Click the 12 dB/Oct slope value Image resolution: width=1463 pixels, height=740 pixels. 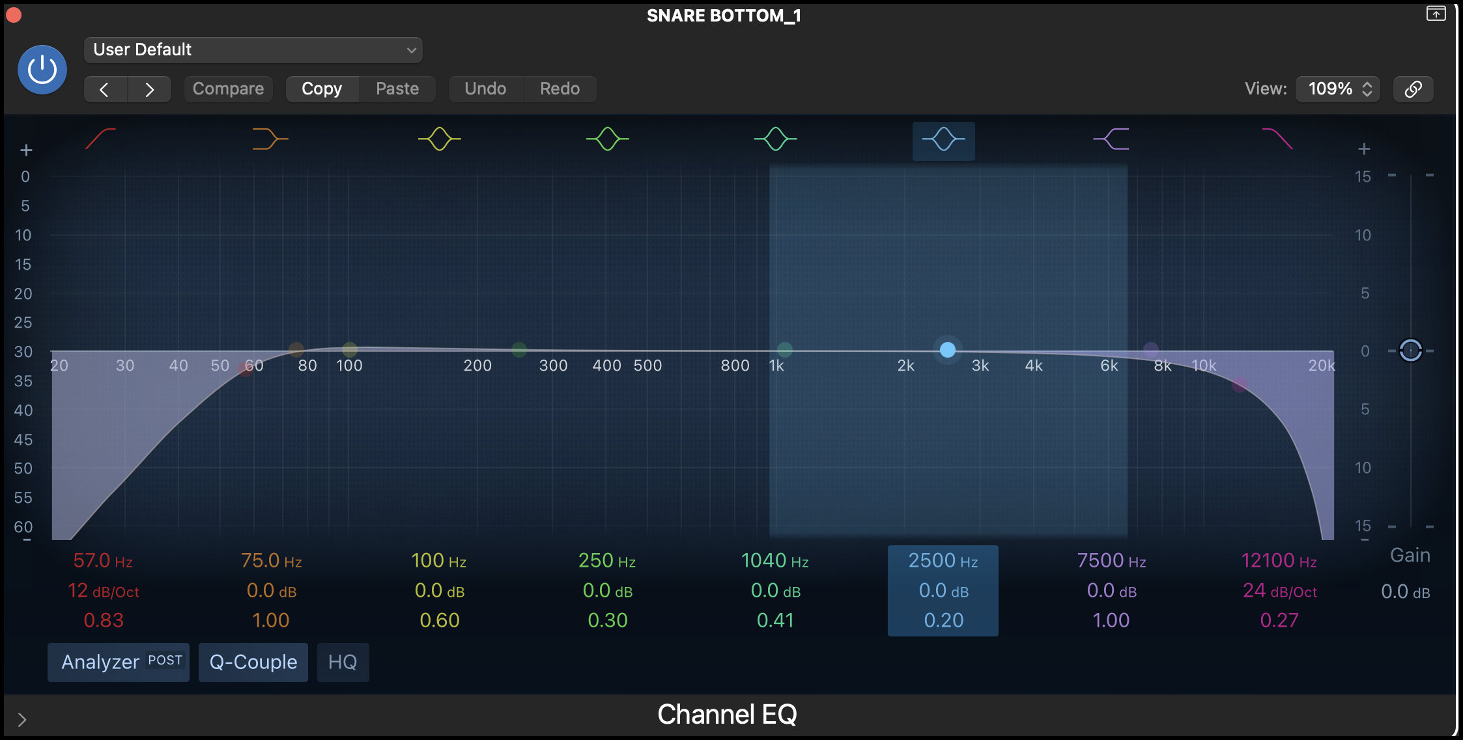104,591
